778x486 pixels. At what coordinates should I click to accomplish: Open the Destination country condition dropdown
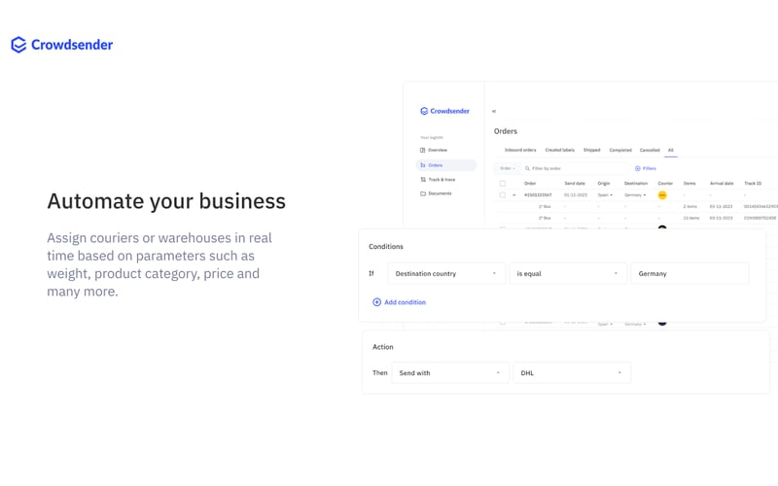coord(446,274)
